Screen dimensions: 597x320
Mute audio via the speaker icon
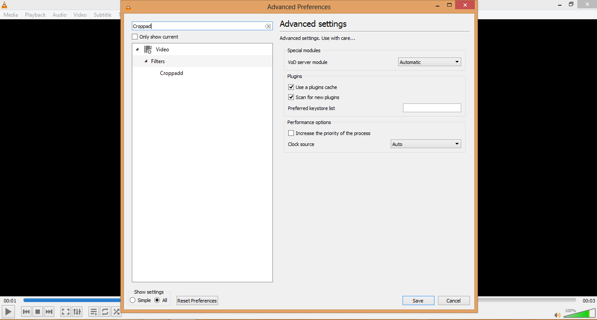tap(557, 315)
